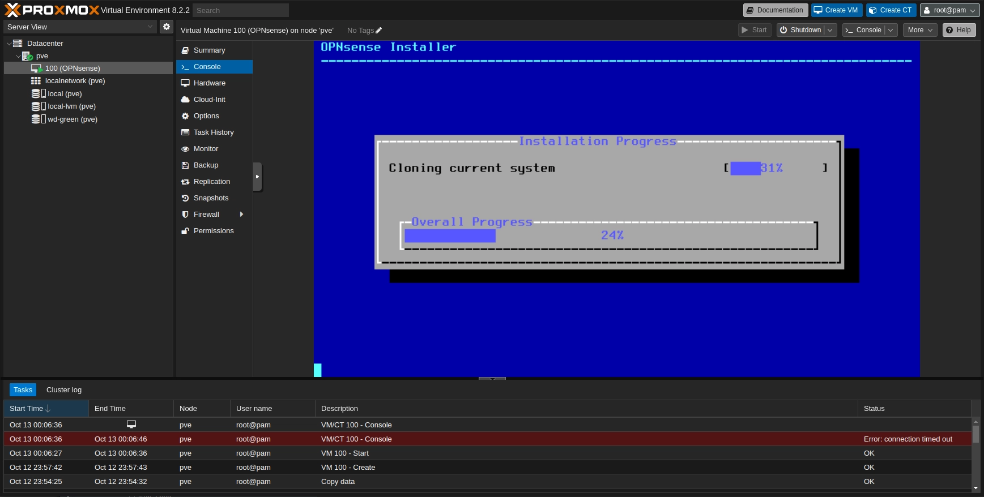The height and width of the screenshot is (497, 984).
Task: Click the wd-green storage icon
Action: click(39, 119)
